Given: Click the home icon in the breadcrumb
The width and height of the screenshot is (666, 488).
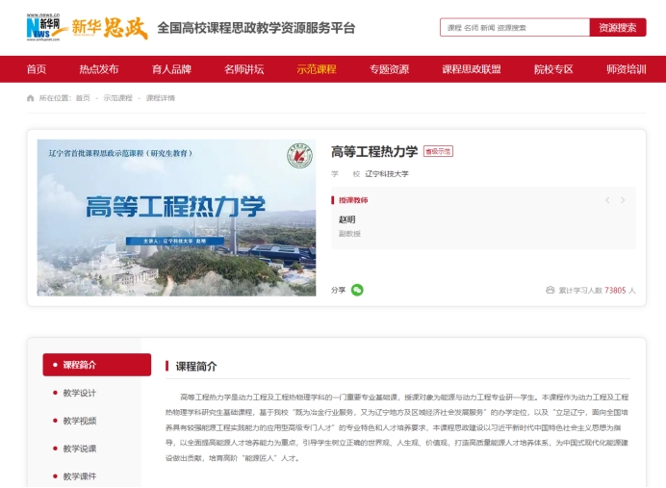Looking at the screenshot, I should pyautogui.click(x=31, y=98).
